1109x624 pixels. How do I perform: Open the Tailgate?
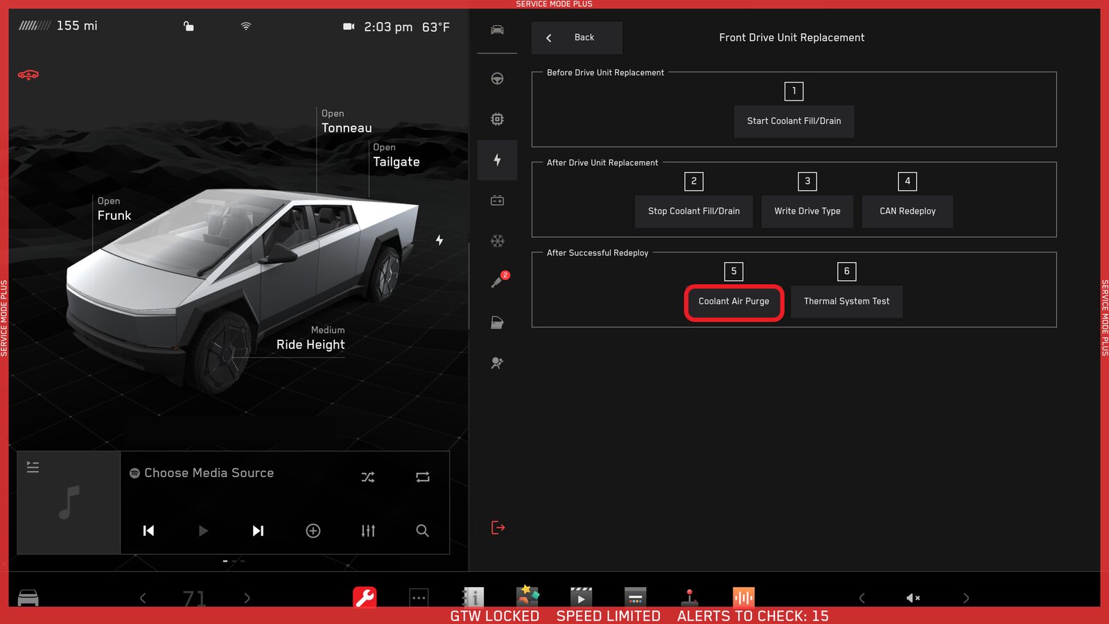point(396,155)
